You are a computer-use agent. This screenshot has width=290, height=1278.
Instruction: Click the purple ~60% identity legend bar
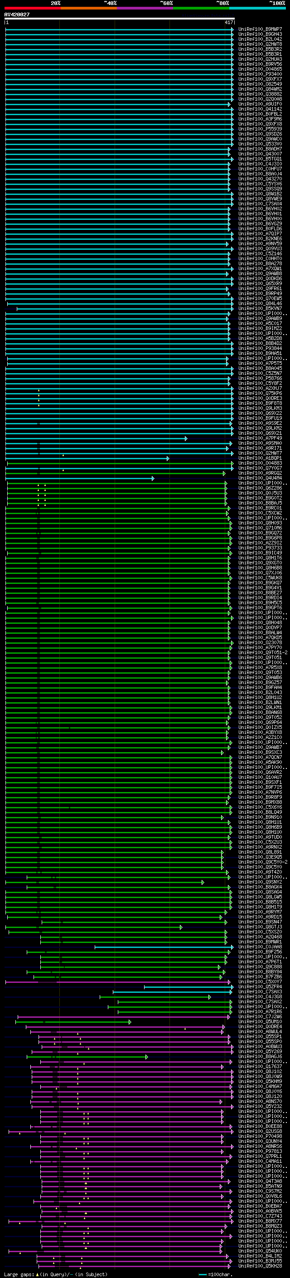[145, 8]
